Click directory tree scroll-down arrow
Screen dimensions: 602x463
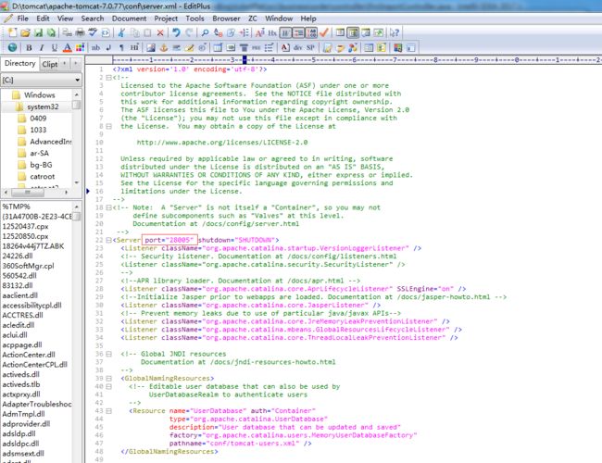pyautogui.click(x=77, y=182)
